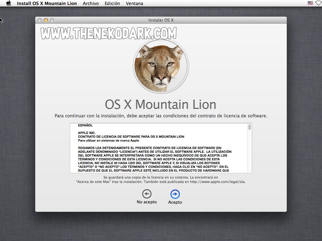Click the text 'ESPAÑOL' in the license
Image resolution: width=322 pixels, height=241 pixels.
[x=85, y=125]
